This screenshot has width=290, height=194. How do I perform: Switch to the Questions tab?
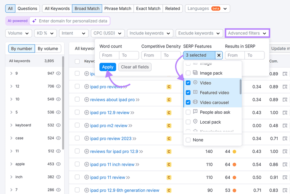(27, 9)
